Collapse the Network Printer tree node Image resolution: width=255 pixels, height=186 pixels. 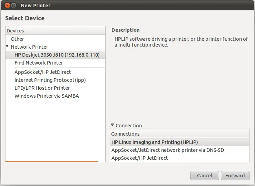[x=7, y=46]
